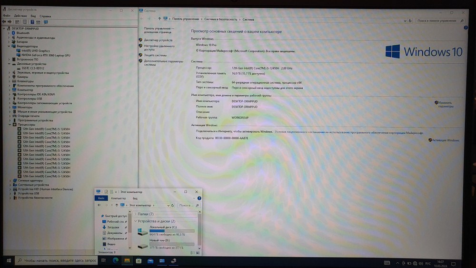Click the Properties quick-access icon in Explorer title bar
The height and width of the screenshot is (268, 476).
(x=106, y=192)
